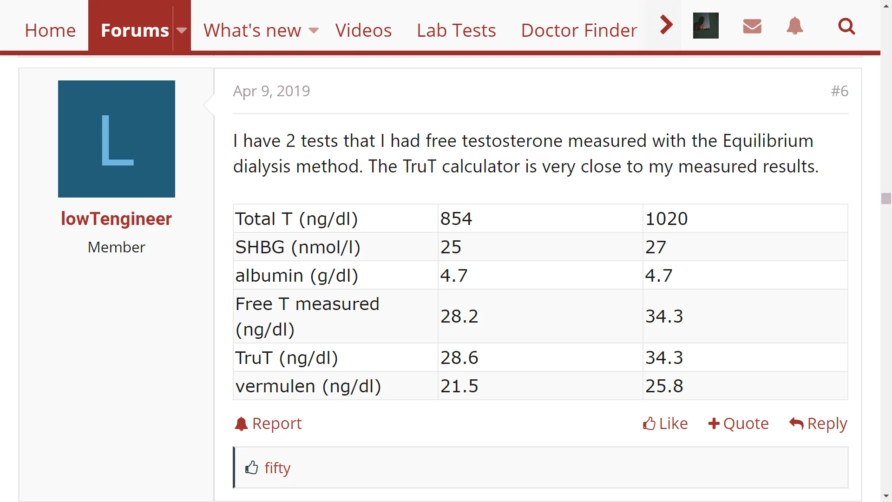Open lowTengineer's profile link
This screenshot has width=892, height=502.
116,219
